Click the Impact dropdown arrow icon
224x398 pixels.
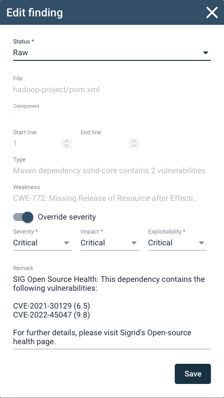click(x=134, y=243)
